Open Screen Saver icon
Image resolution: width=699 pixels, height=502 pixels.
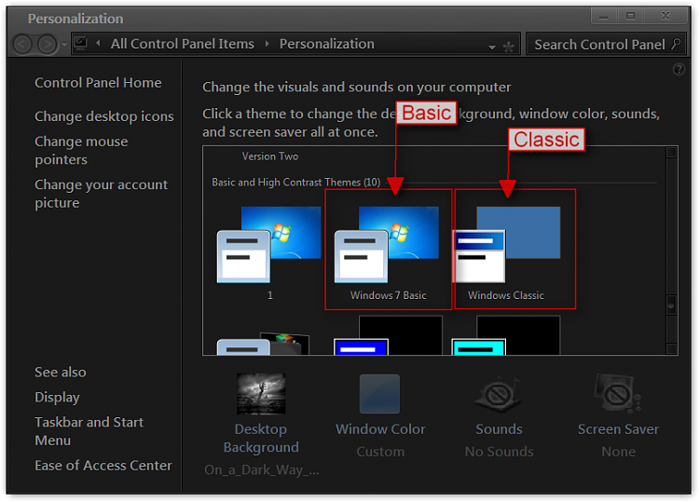[618, 393]
